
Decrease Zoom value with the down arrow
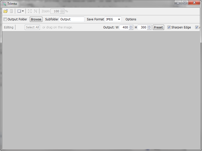pyautogui.click(x=62, y=12)
